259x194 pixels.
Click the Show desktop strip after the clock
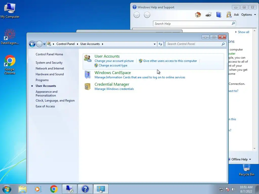[x=257, y=189]
